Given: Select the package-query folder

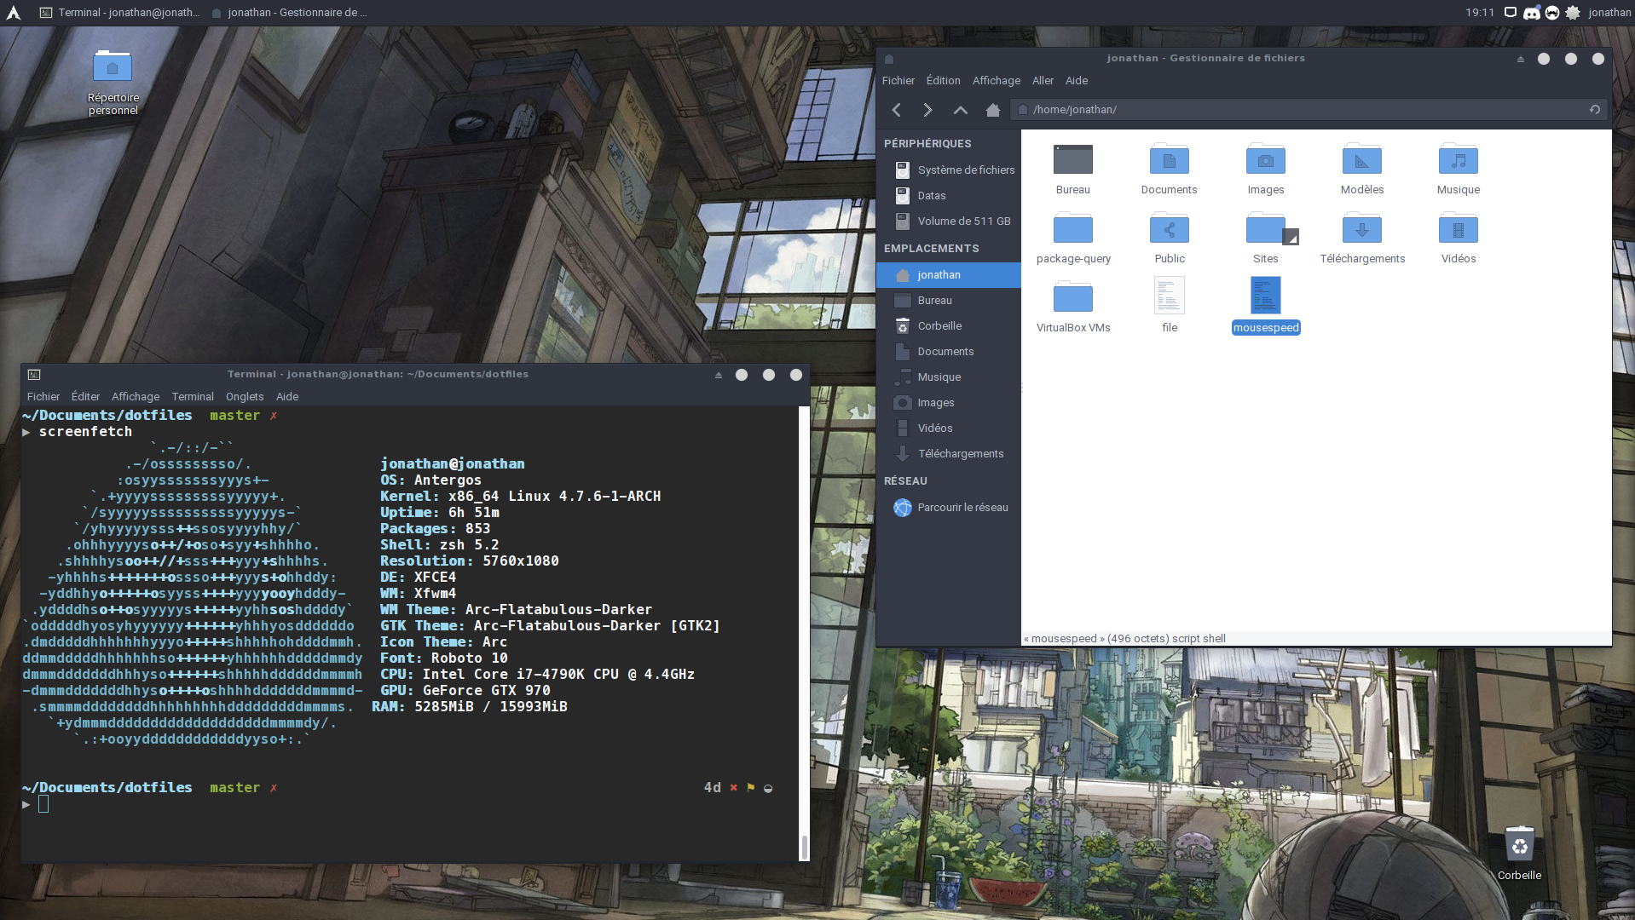Looking at the screenshot, I should pos(1072,239).
